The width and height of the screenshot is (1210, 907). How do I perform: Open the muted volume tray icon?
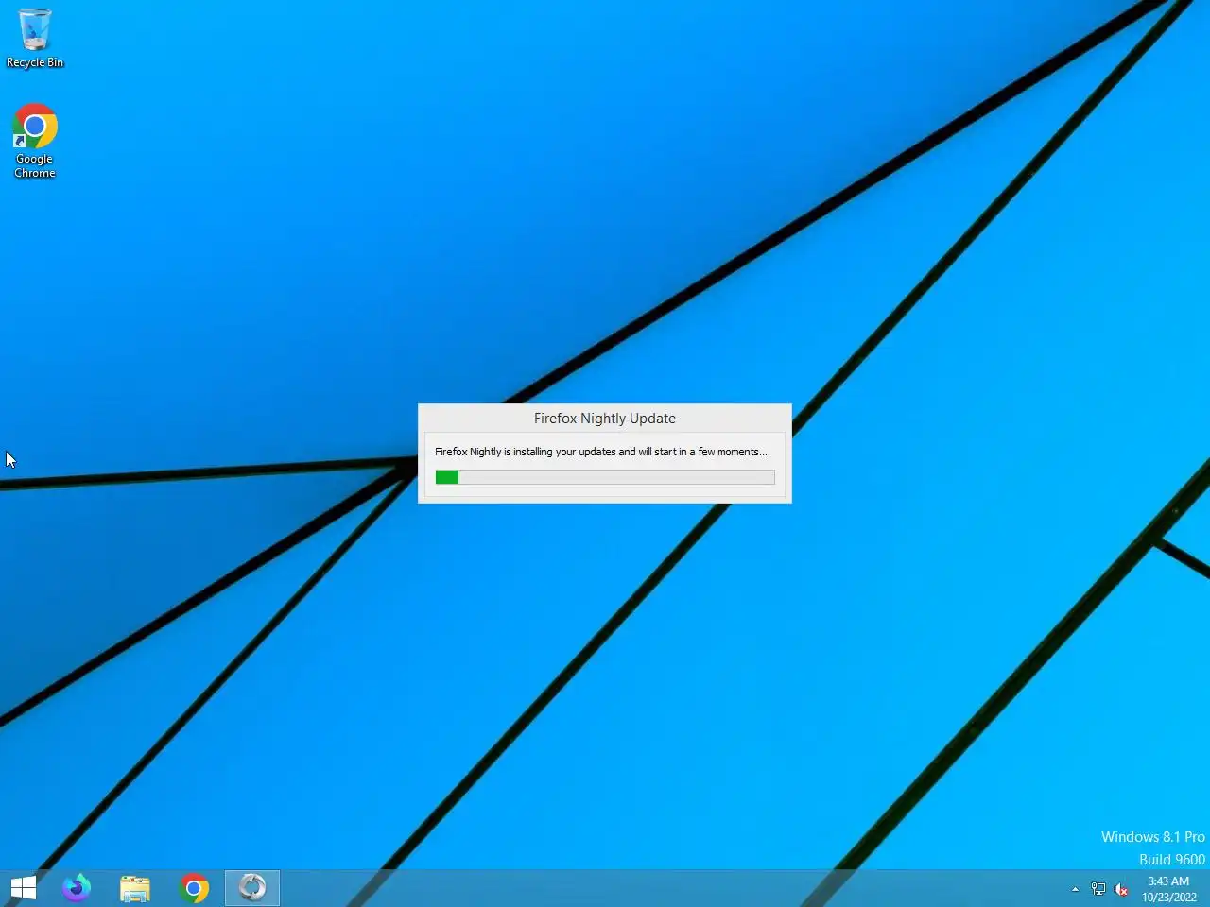1121,889
